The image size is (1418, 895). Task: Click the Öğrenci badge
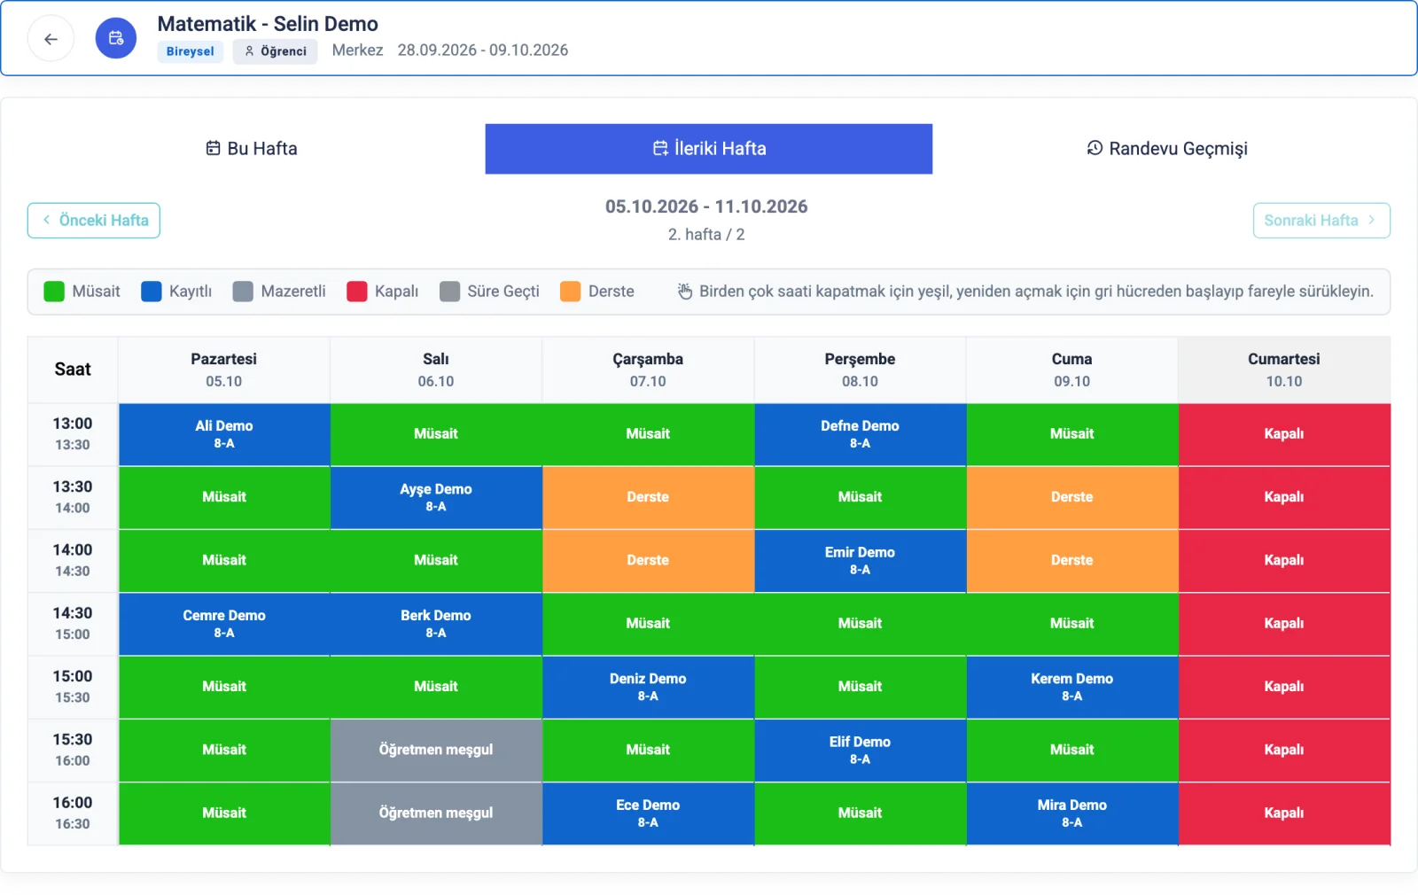[276, 51]
